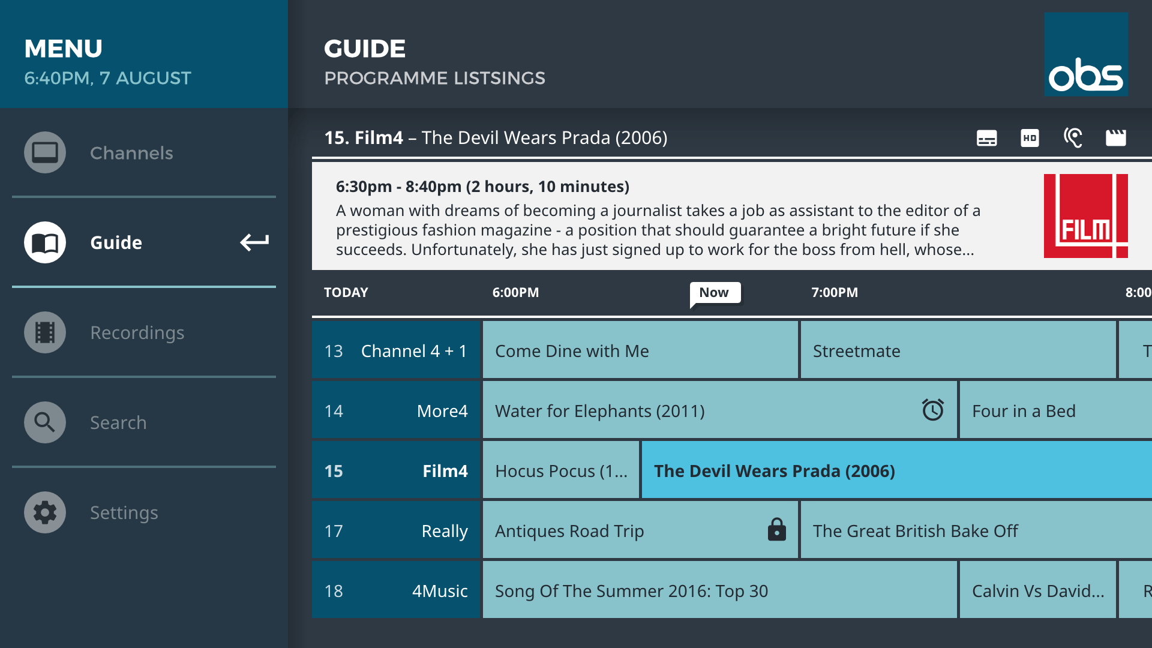Select the Antiques Road Trip programme
The height and width of the screenshot is (648, 1152).
click(x=640, y=530)
